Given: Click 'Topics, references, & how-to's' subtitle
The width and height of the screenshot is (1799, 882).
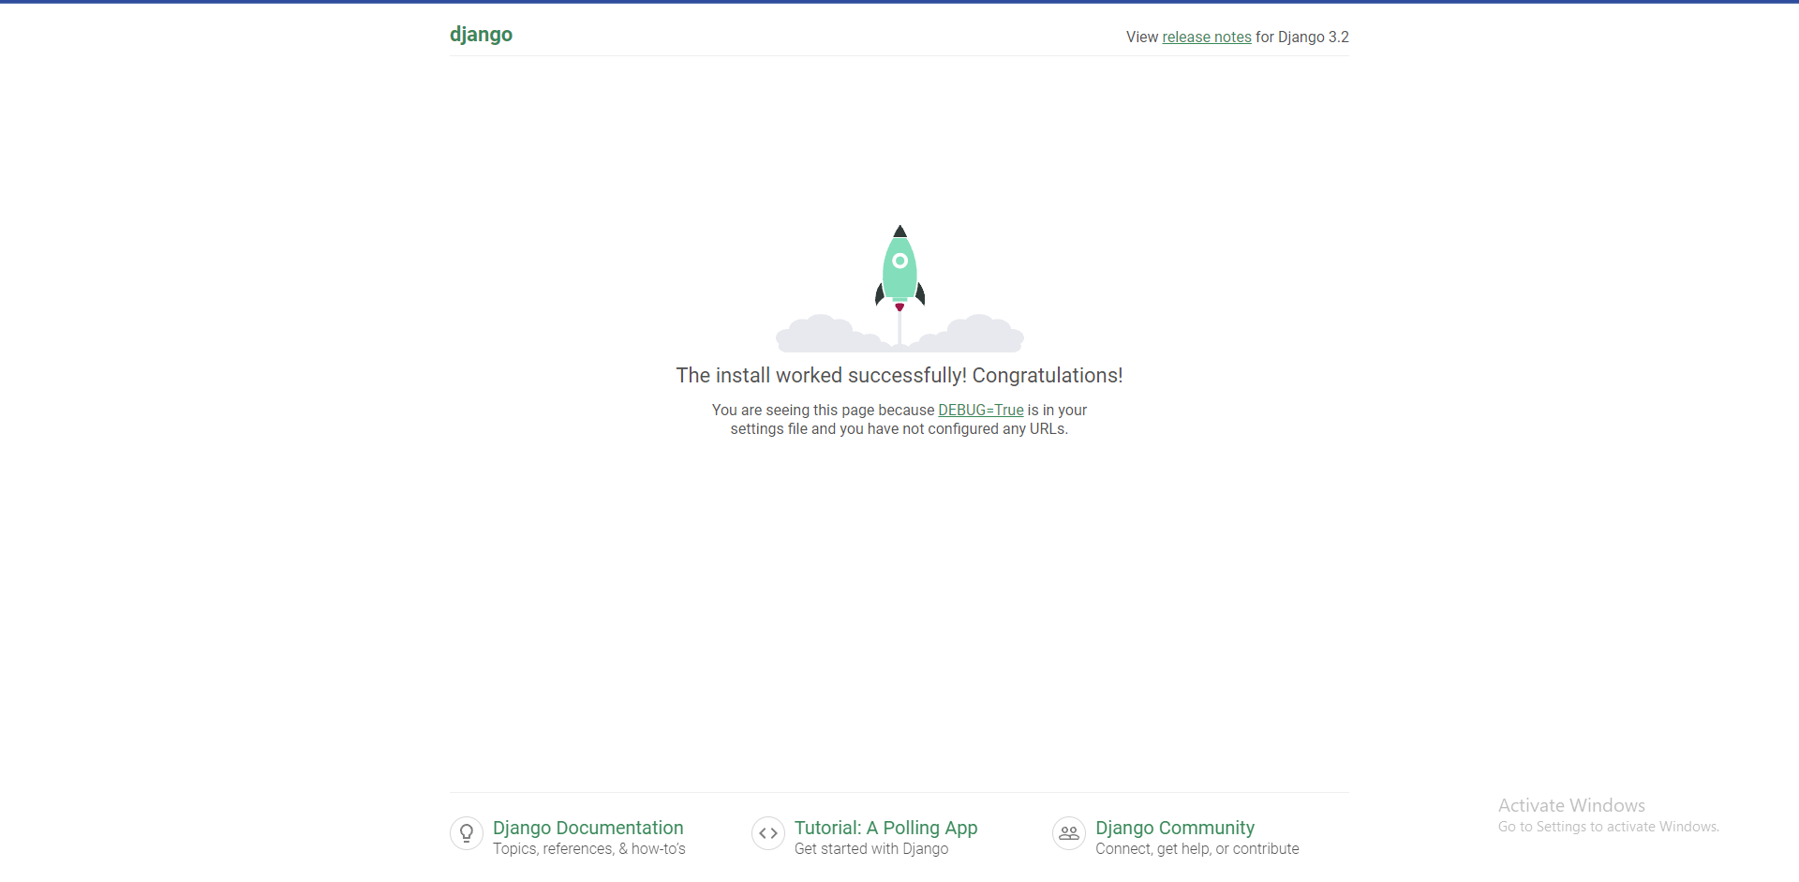Looking at the screenshot, I should point(589,849).
